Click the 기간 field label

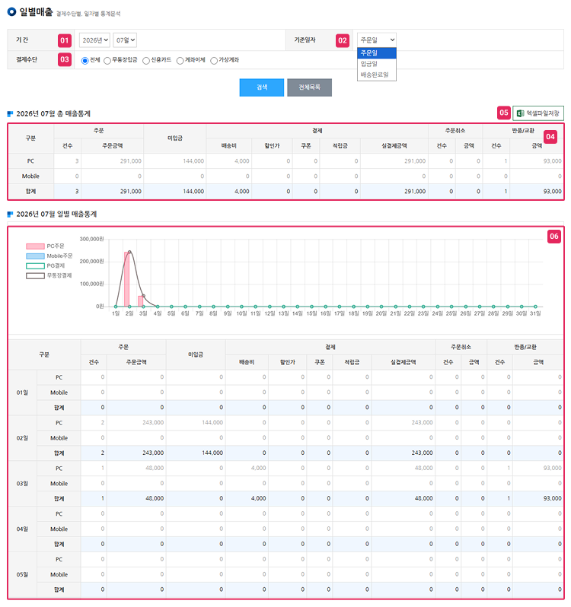pyautogui.click(x=22, y=40)
